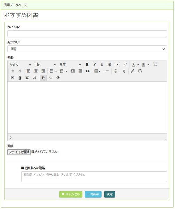Toggle paste as text mode
The width and height of the screenshot is (175, 209).
click(x=43, y=77)
